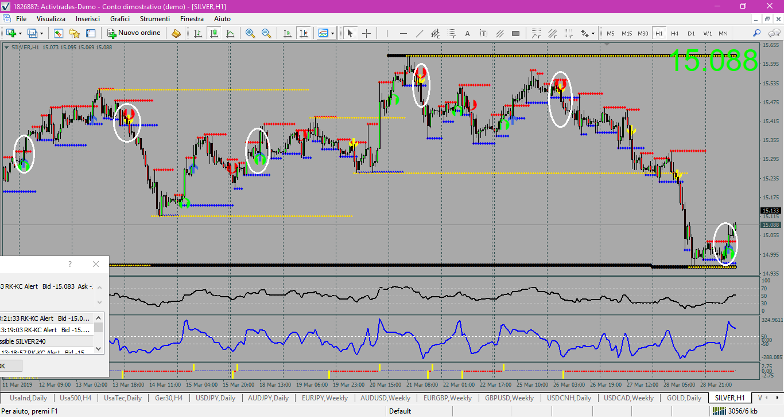Viewport: 784px width, 417px height.
Task: Open the chart templates icon
Action: pos(323,33)
